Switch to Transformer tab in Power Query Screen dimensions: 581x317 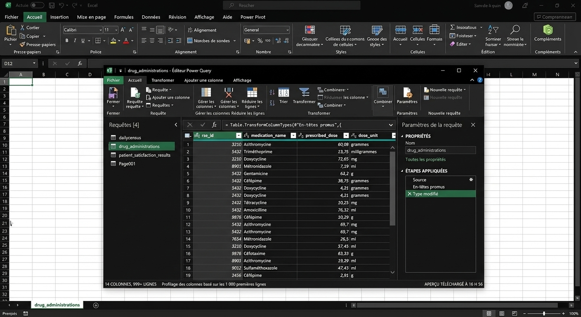[x=163, y=80]
